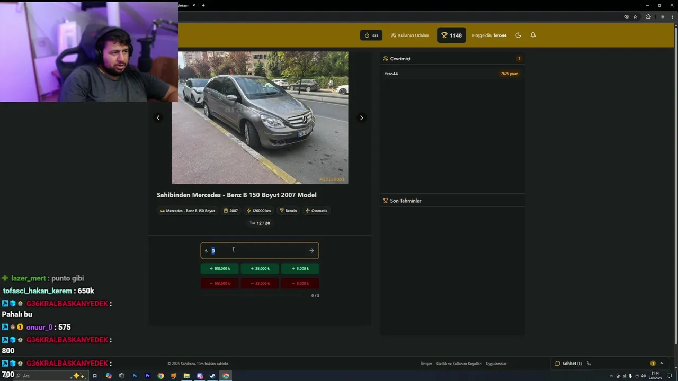Open the browser profile avatar
The height and width of the screenshot is (381, 678).
pos(663,16)
